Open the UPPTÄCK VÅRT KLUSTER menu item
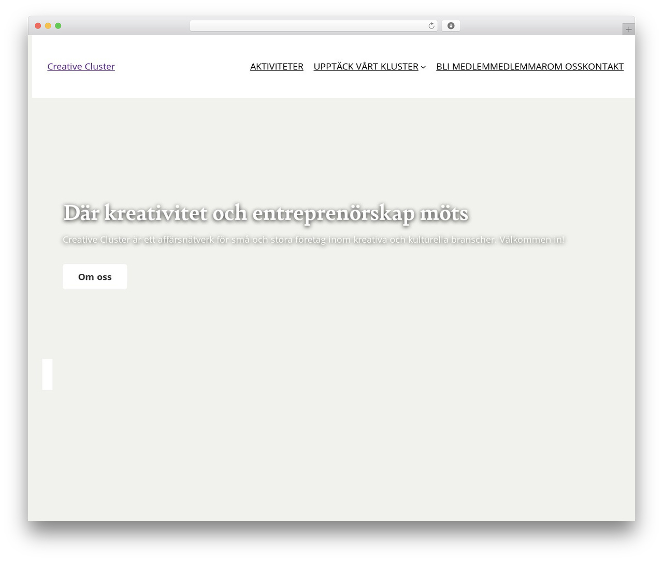Screen dimensions: 663x561 pyautogui.click(x=366, y=66)
